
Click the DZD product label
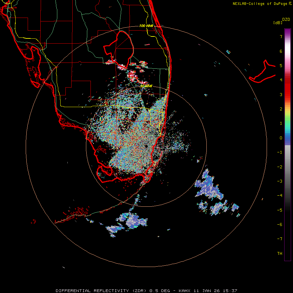click(286, 20)
